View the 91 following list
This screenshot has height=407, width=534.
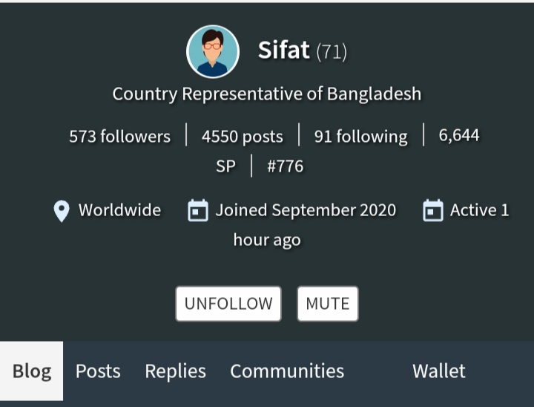pos(360,137)
